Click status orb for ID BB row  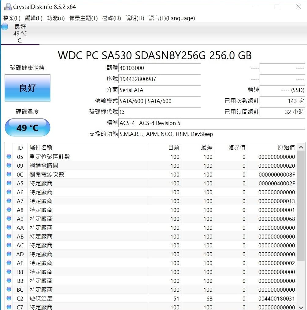coord(9,280)
